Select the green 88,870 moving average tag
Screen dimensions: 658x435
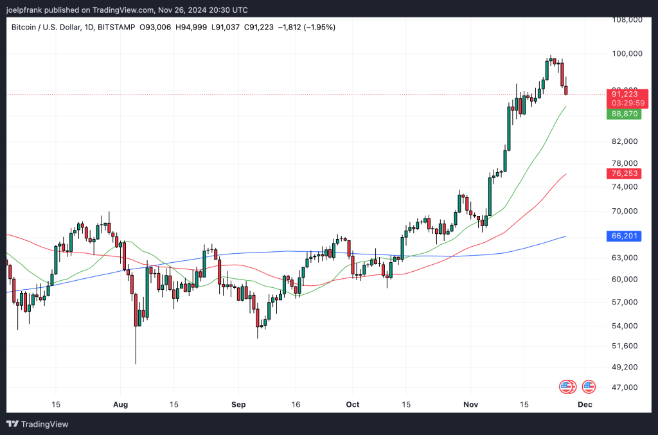pos(624,114)
